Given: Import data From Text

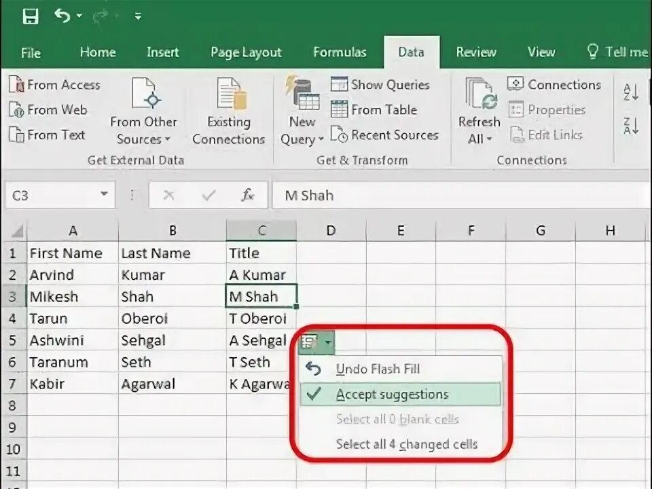Looking at the screenshot, I should pos(47,135).
